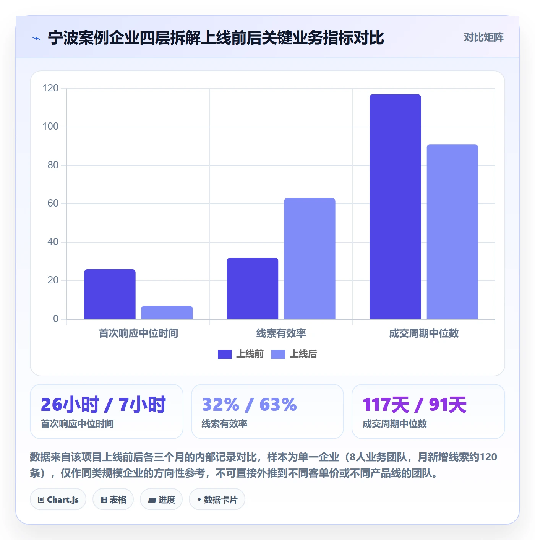Click the 117天 / 91天 stat value
The height and width of the screenshot is (540, 535).
click(x=415, y=405)
